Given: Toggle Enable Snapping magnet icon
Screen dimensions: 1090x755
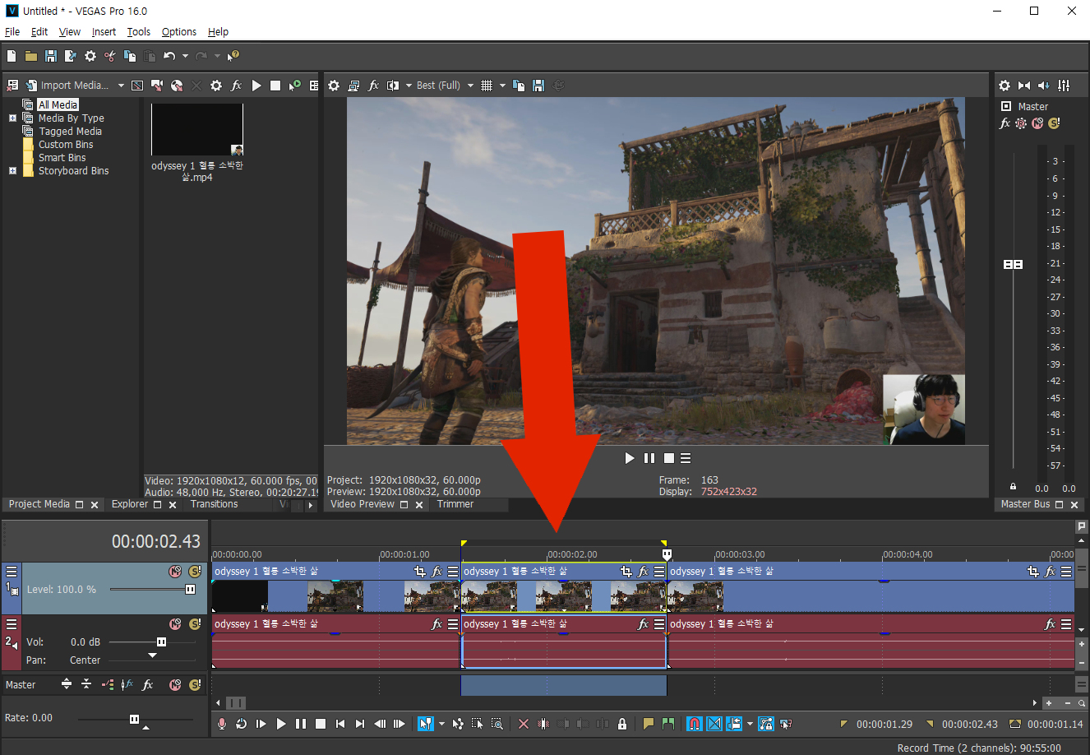Looking at the screenshot, I should pos(695,724).
